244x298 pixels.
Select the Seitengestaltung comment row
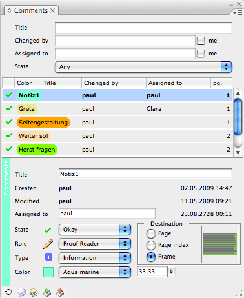pyautogui.click(x=117, y=123)
